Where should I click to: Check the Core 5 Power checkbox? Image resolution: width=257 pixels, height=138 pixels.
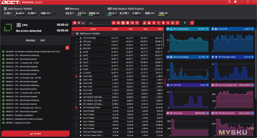pyautogui.click(x=76, y=128)
